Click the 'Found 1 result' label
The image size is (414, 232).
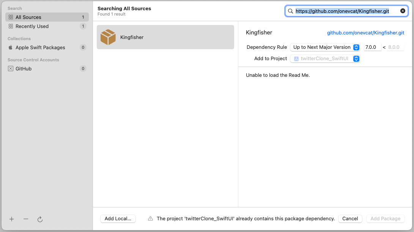(x=112, y=14)
